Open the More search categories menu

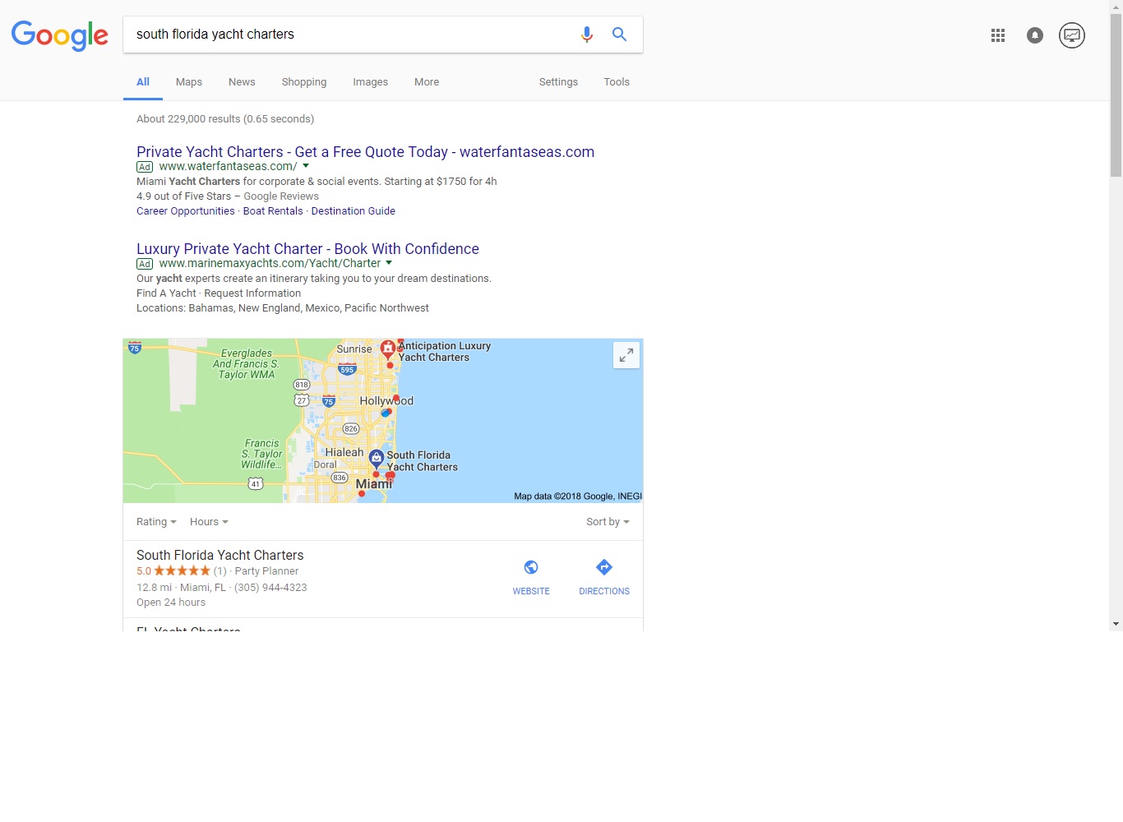point(427,82)
